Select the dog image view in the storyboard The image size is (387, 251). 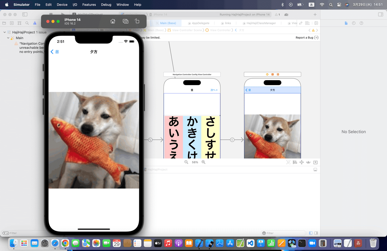[273, 137]
